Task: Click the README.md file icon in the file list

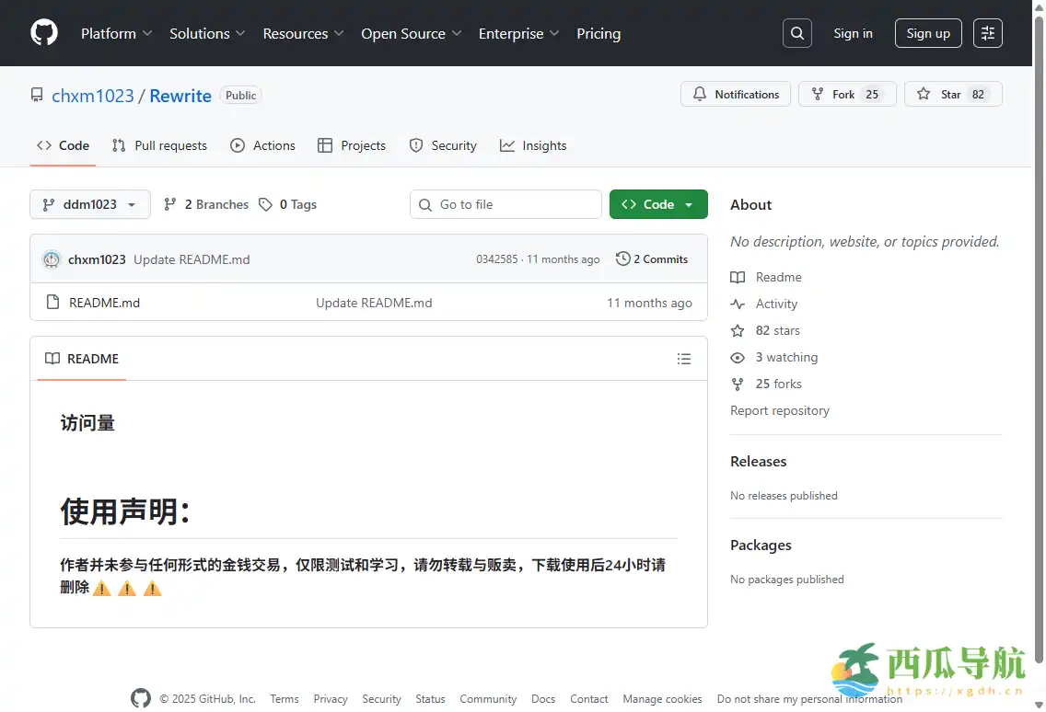Action: (x=52, y=302)
